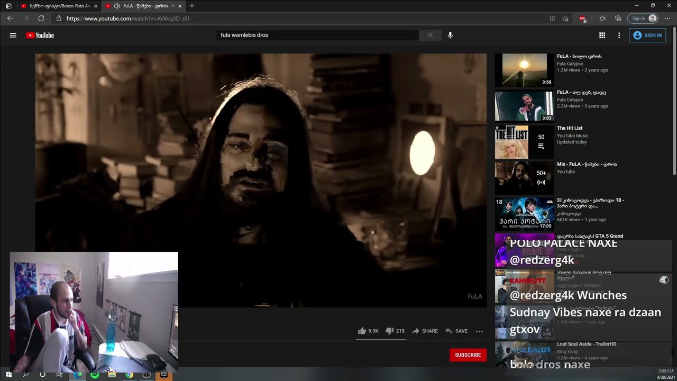
Task: Open YouTube settings three-dot menu
Action: (619, 35)
